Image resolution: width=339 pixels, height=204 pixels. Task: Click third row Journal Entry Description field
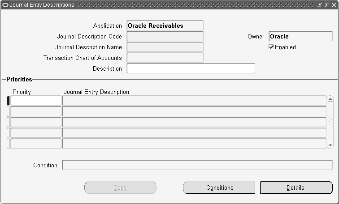point(194,122)
